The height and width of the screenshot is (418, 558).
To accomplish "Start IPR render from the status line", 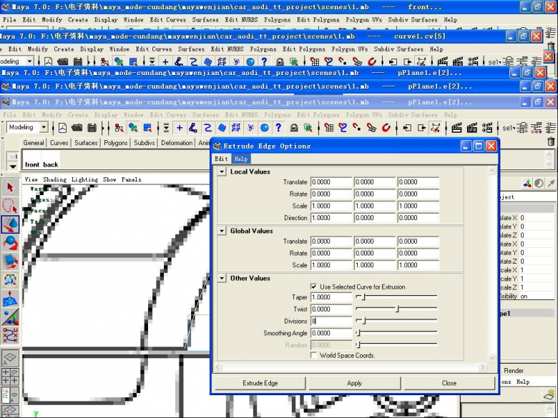I will (472, 128).
